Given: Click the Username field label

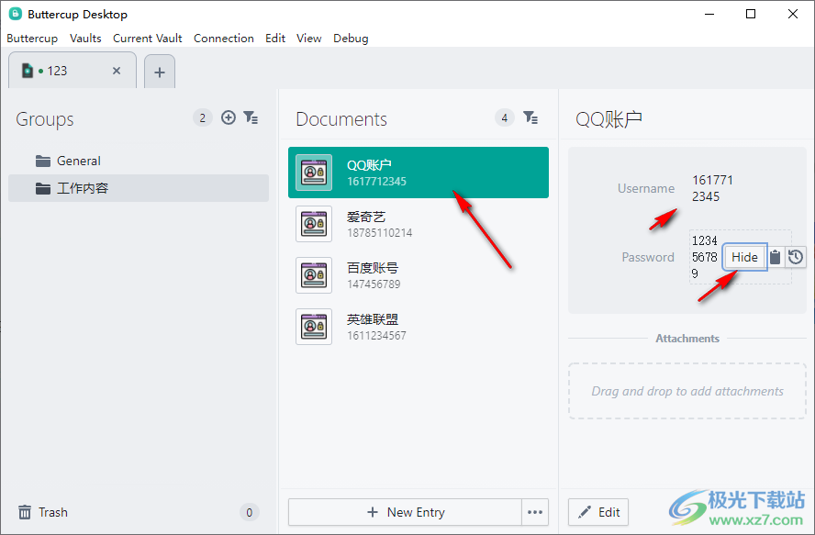Looking at the screenshot, I should click(646, 188).
